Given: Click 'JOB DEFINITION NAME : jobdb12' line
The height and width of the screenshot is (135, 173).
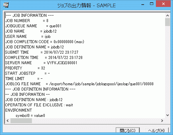Looking at the screenshot, I should (x=34, y=100).
